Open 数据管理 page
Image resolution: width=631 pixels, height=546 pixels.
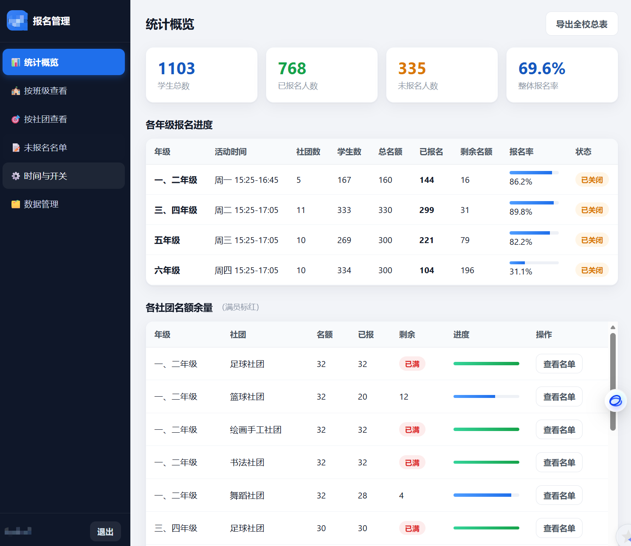(64, 204)
